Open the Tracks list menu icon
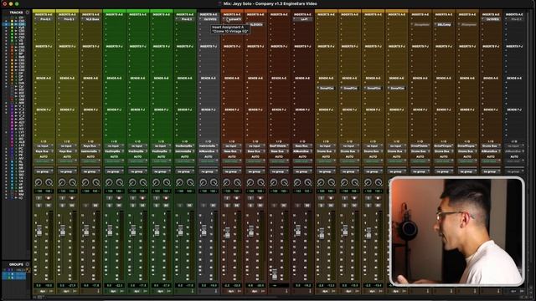536x301 pixels. click(28, 13)
